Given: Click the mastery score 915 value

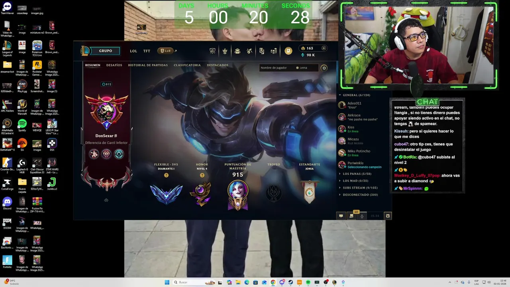Looking at the screenshot, I should pos(237,175).
